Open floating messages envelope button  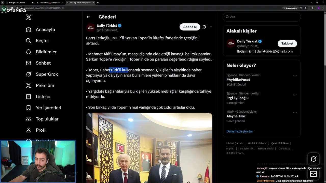314,174
